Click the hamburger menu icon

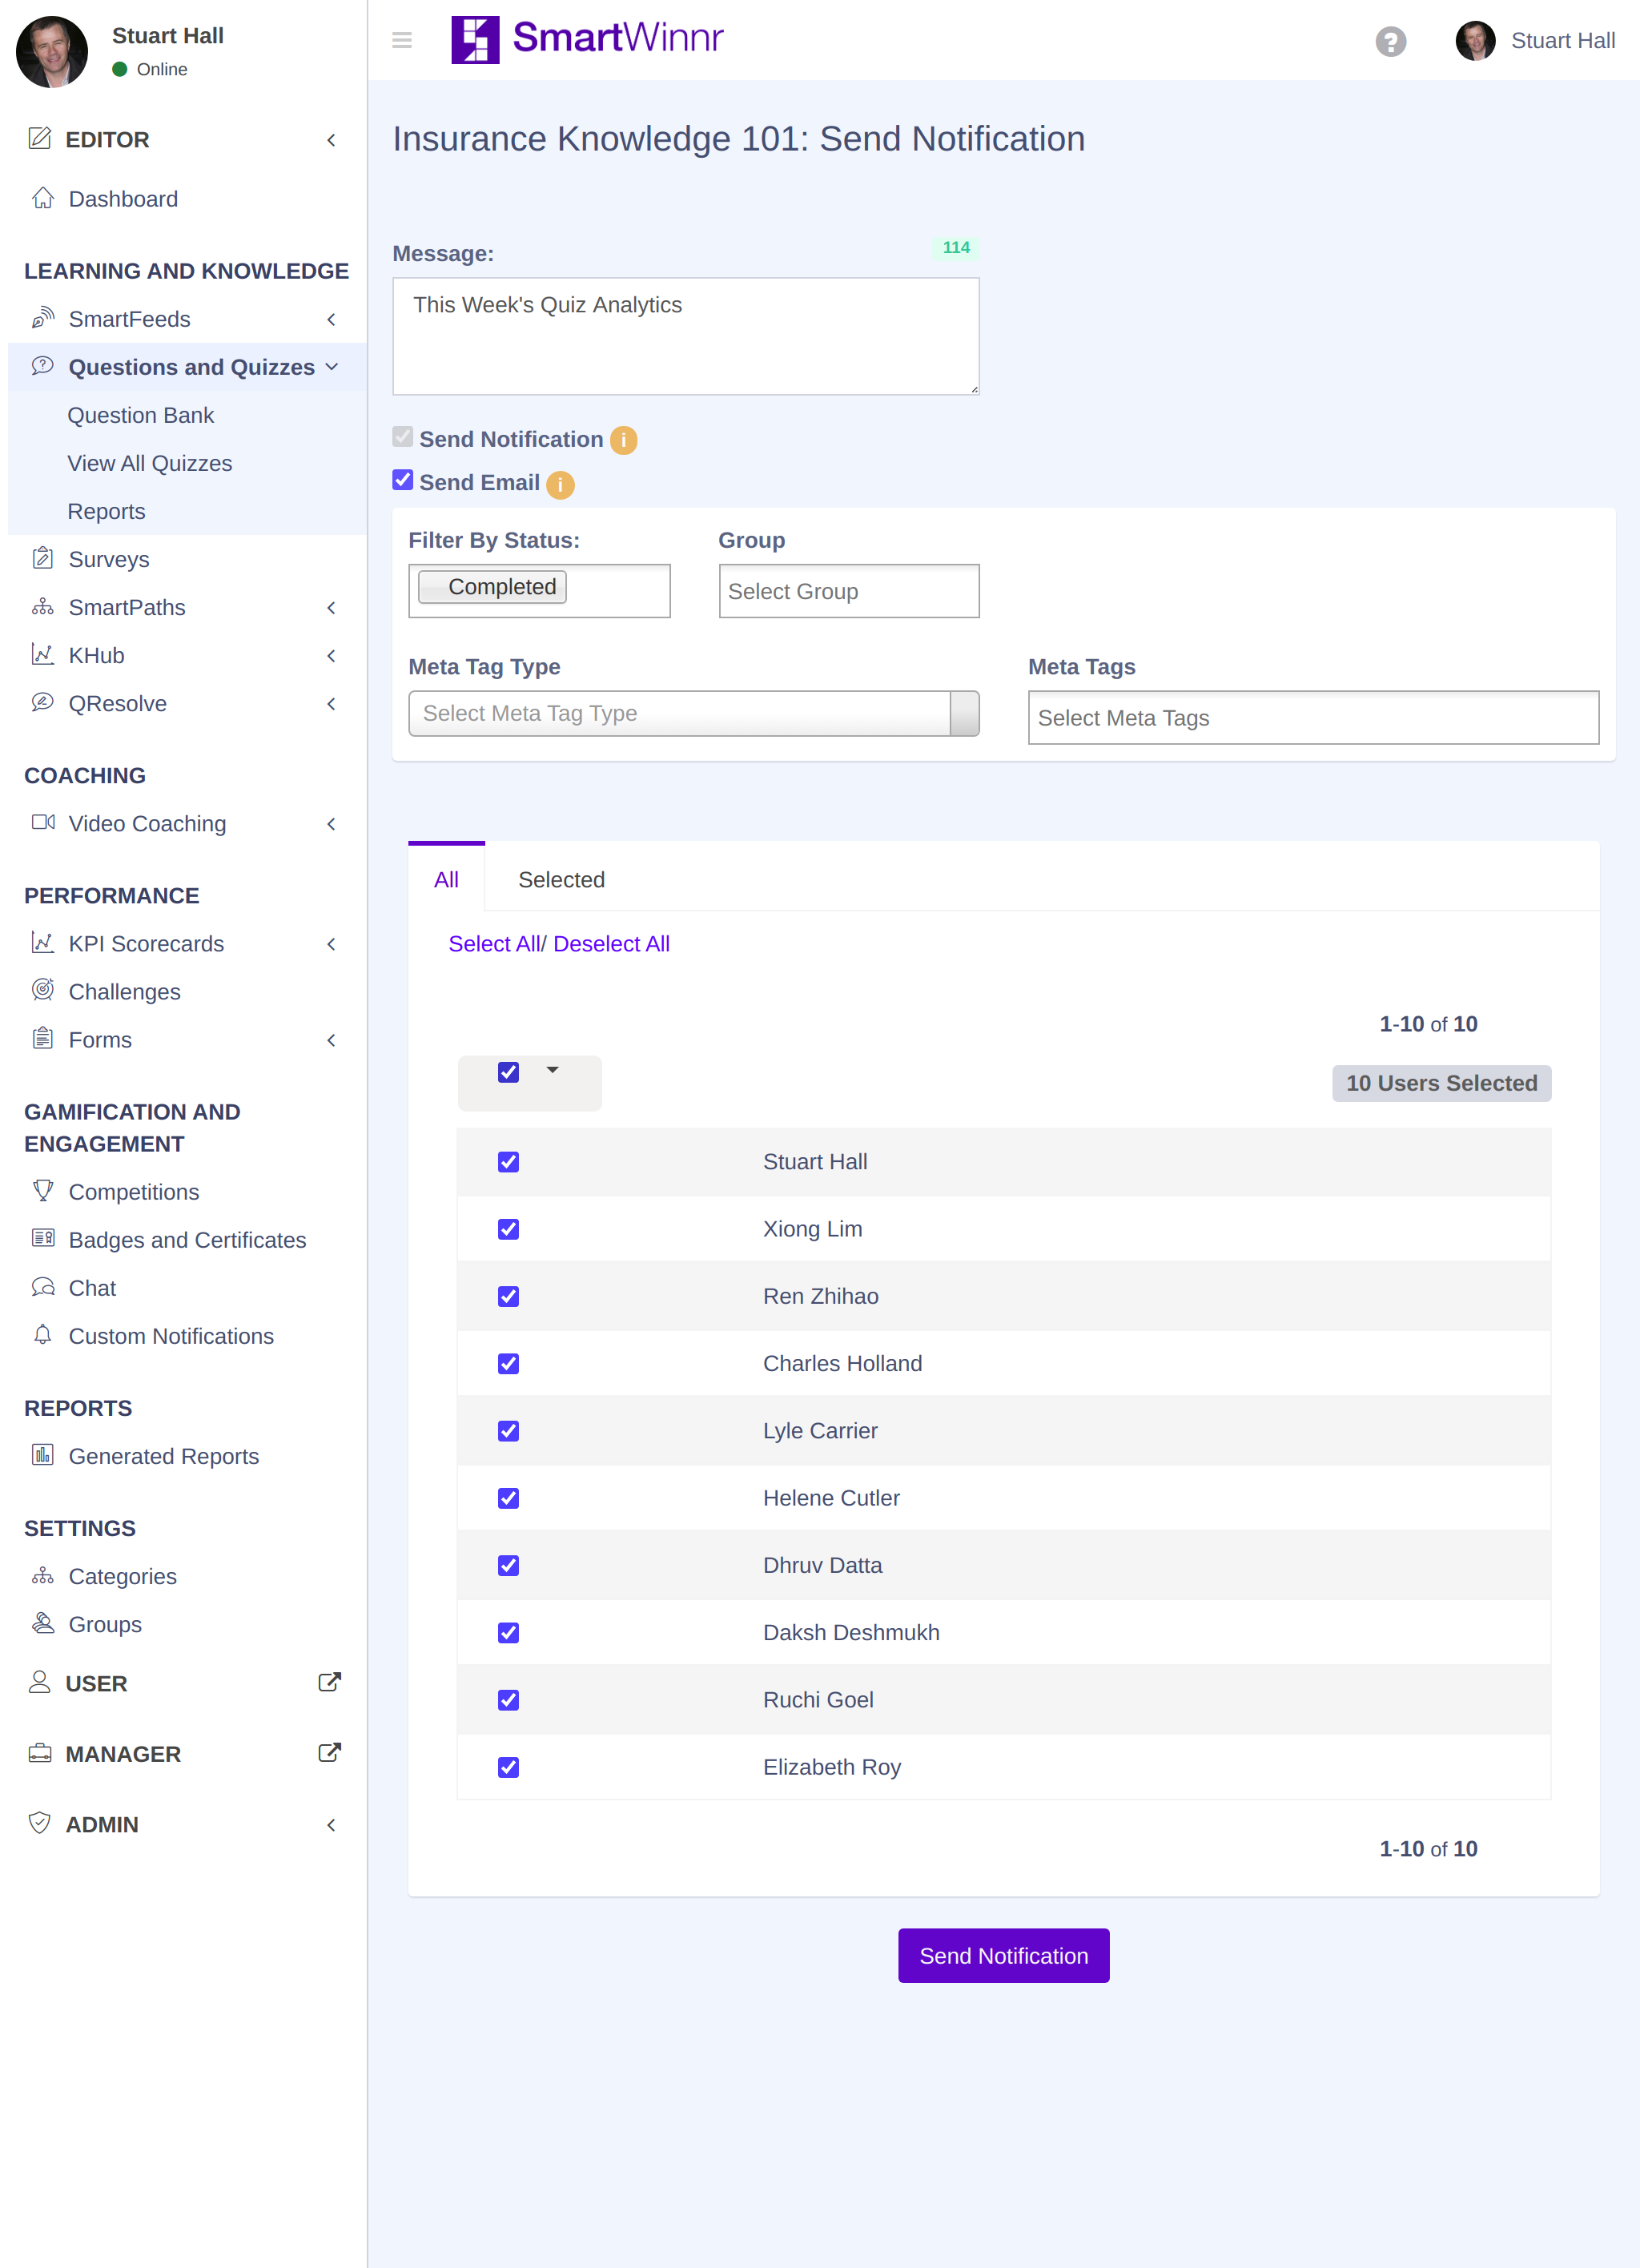point(402,40)
